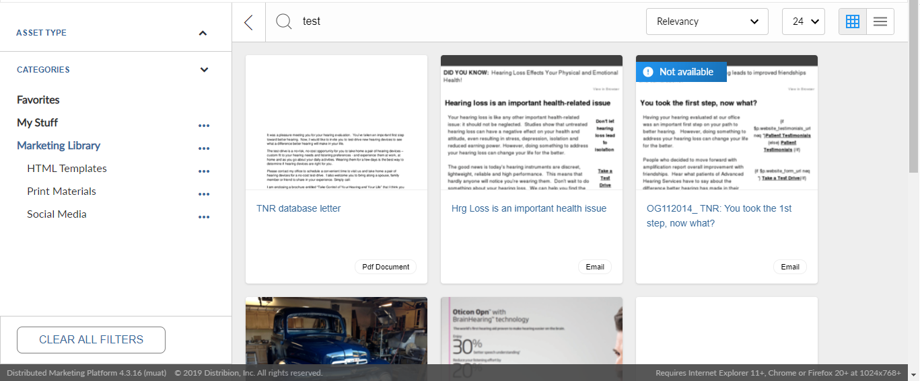Screen dimensions: 920x381
Task: Open the TNR database letter link
Action: pos(298,208)
